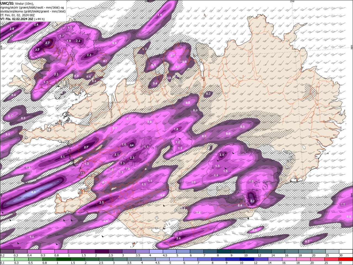This screenshot has width=353, height=265.
Task: Click the '1.4' value on the map
Action: tap(216, 175)
